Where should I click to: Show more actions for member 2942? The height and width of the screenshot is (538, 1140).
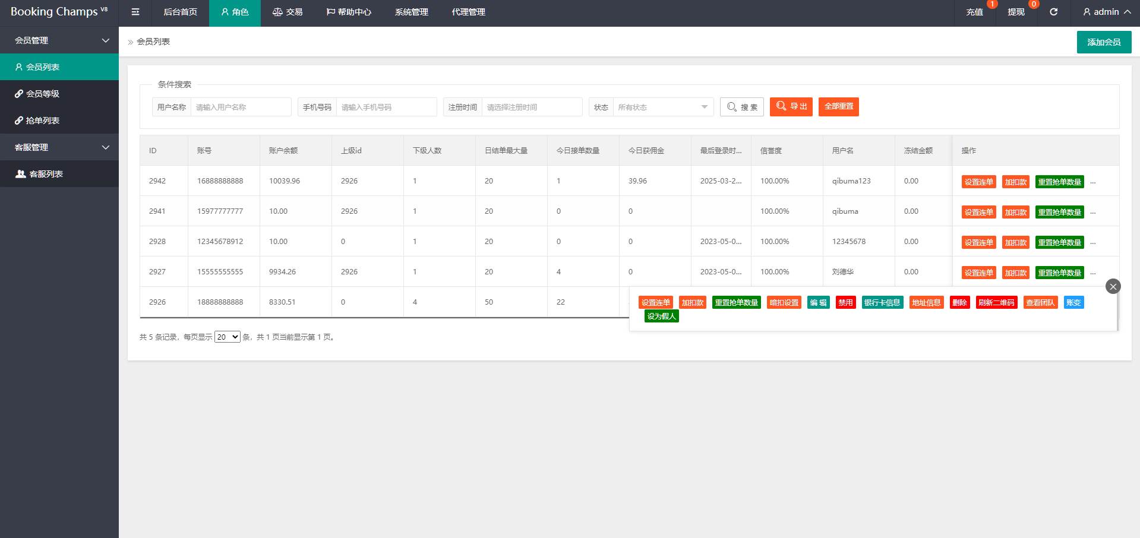(x=1092, y=182)
